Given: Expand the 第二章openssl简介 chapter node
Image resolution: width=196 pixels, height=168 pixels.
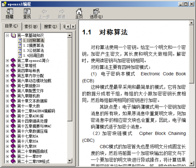Looking at the screenshot, I should click(7, 60).
